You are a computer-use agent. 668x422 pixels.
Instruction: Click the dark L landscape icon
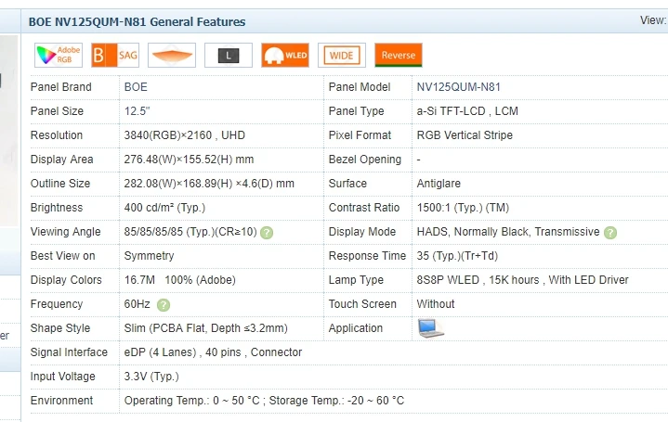point(228,55)
